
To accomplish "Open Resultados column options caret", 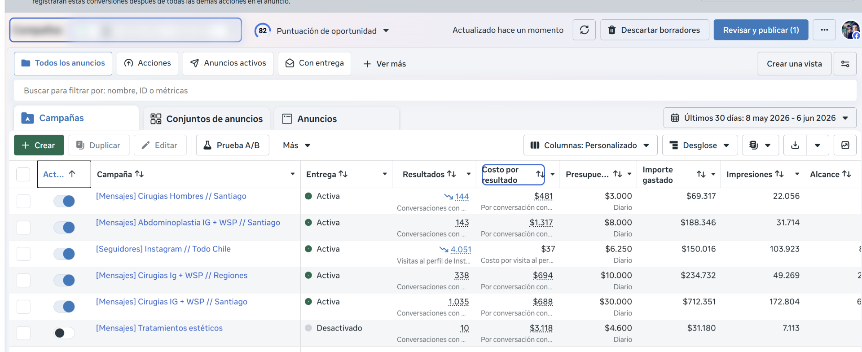I will click(x=469, y=174).
